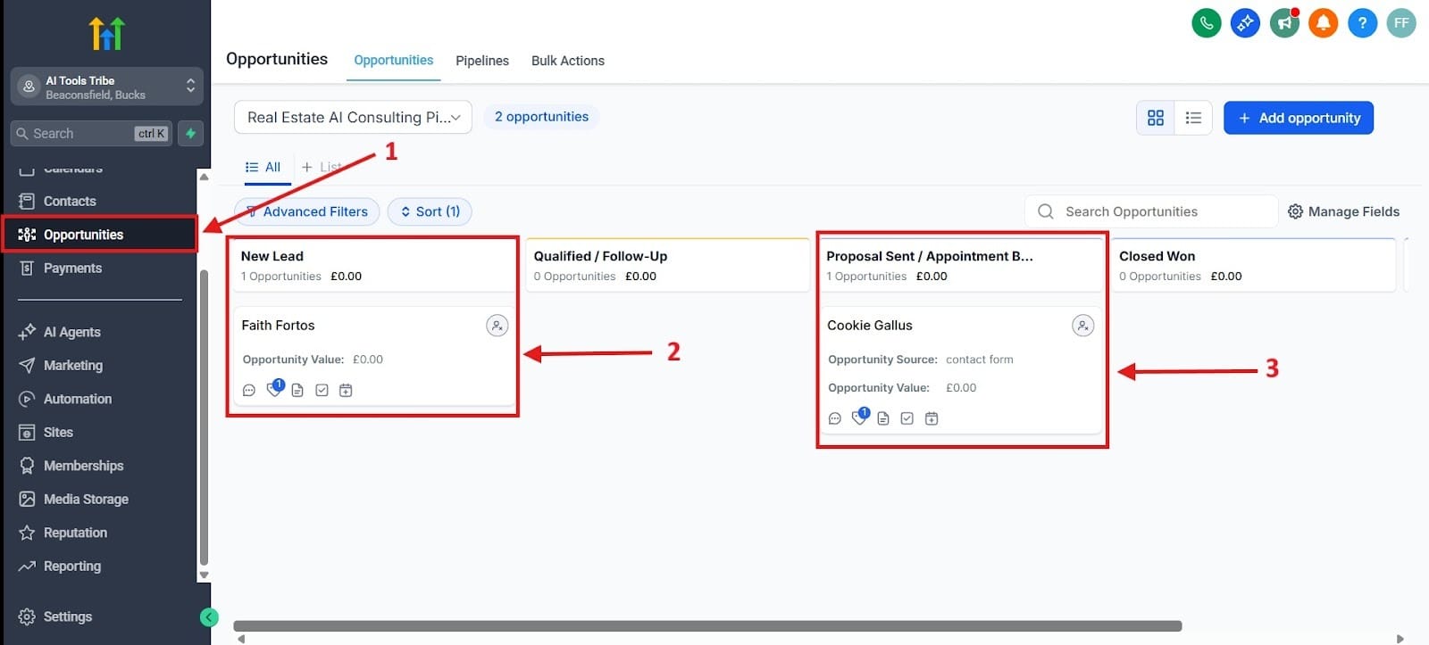
Task: Open the phone dialer icon
Action: click(1207, 23)
